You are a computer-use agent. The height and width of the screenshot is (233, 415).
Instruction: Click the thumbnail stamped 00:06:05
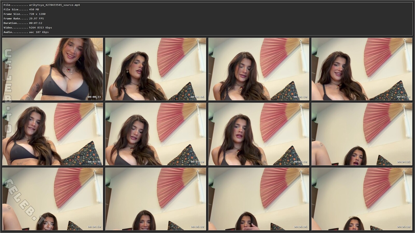pyautogui.click(x=259, y=199)
